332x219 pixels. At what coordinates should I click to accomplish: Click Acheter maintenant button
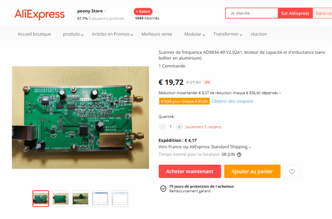click(190, 171)
